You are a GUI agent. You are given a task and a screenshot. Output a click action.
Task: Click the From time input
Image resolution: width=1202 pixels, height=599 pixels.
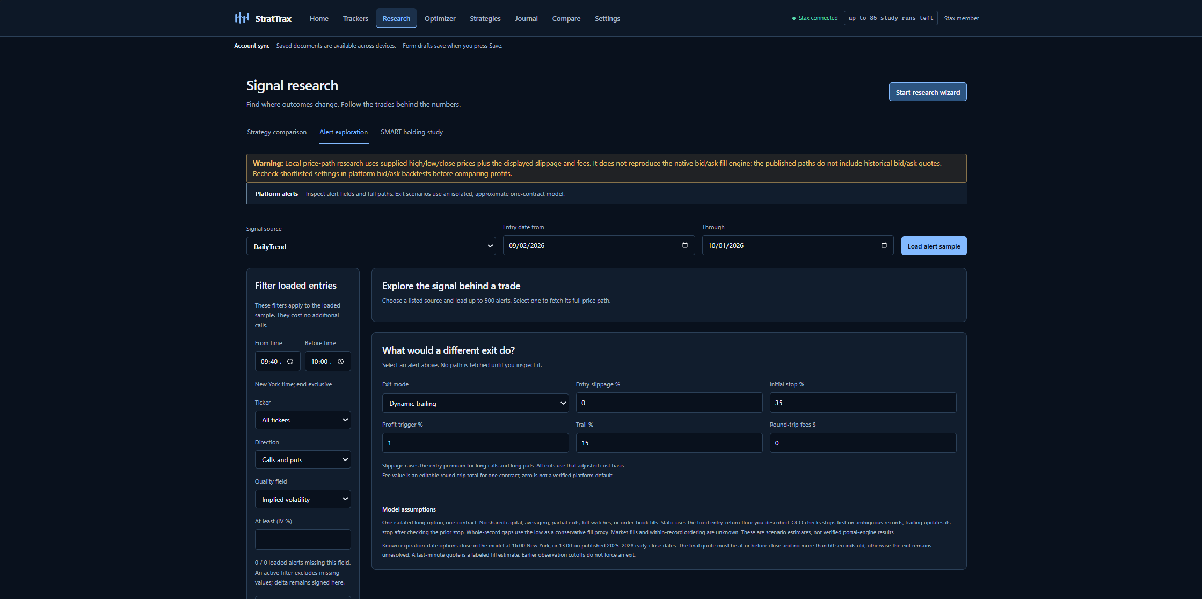coord(277,361)
